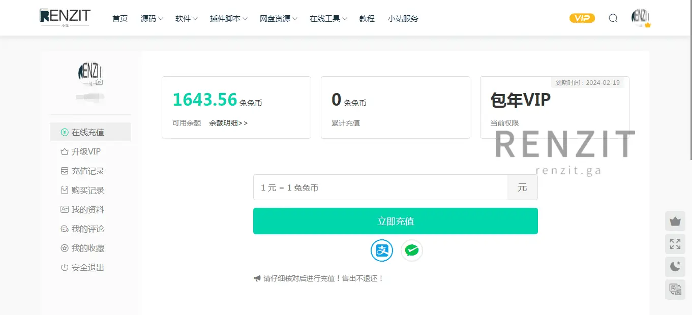
Task: Open the 余额明细>> link
Action: click(228, 123)
